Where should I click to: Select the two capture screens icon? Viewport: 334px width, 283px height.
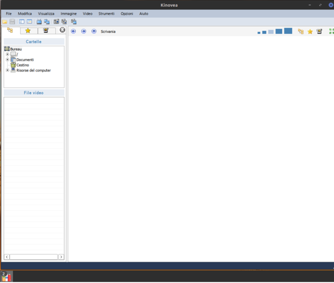64,21
